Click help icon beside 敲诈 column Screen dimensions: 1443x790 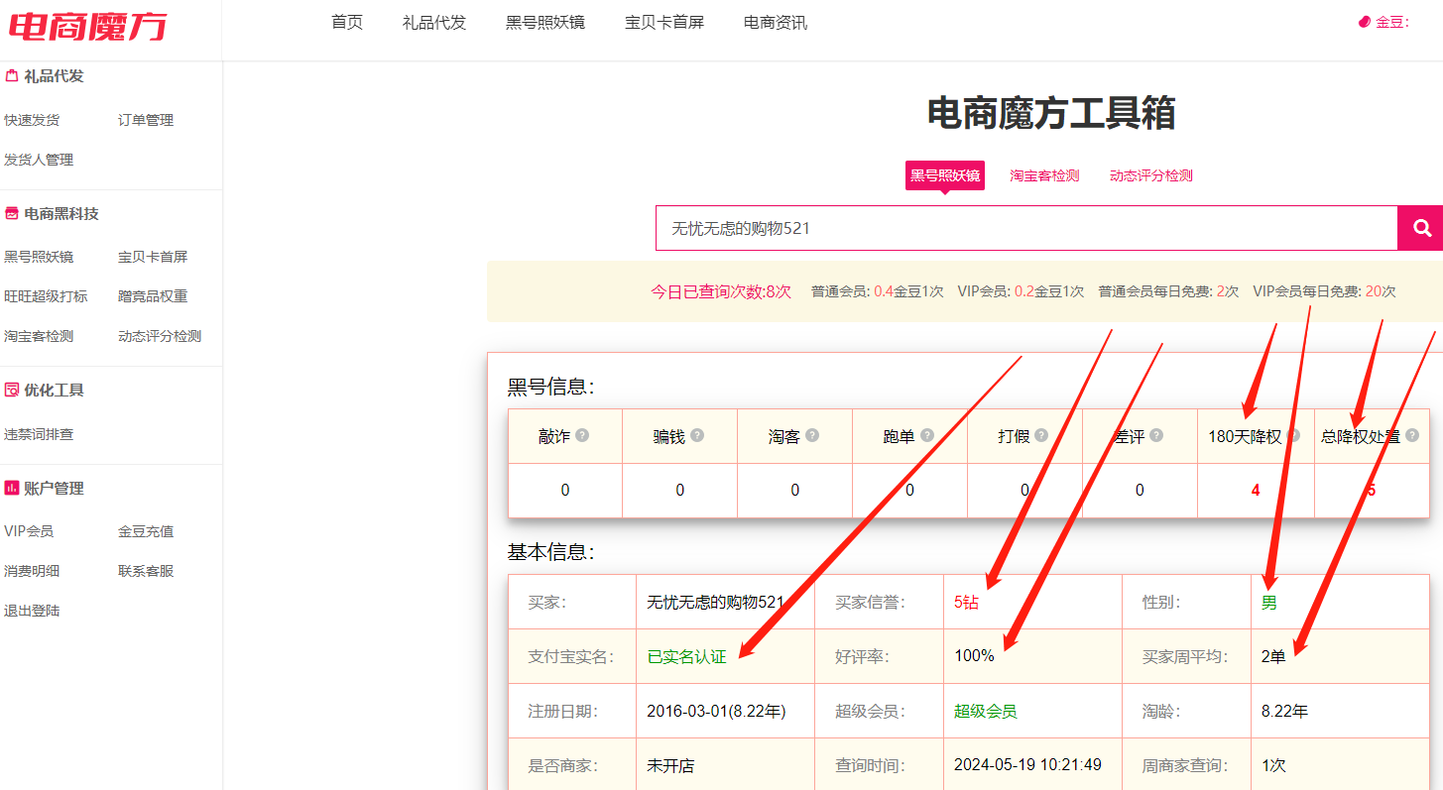coord(582,435)
